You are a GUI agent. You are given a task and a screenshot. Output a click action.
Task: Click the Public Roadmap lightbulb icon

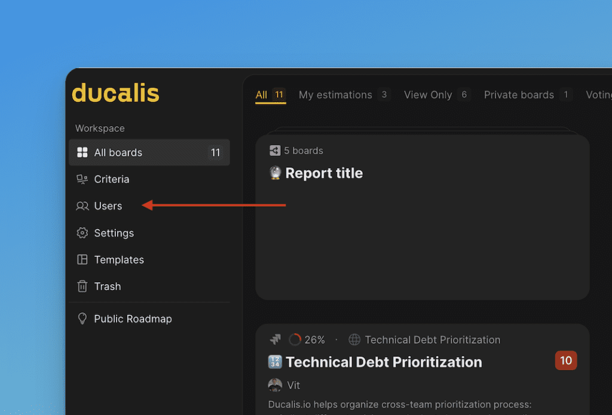click(x=82, y=319)
